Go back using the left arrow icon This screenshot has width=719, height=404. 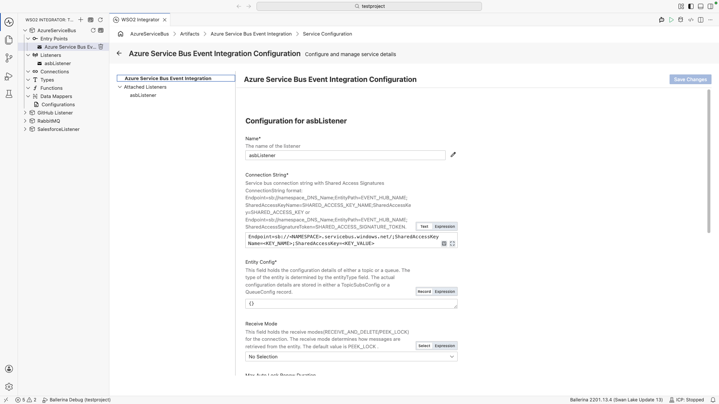119,53
